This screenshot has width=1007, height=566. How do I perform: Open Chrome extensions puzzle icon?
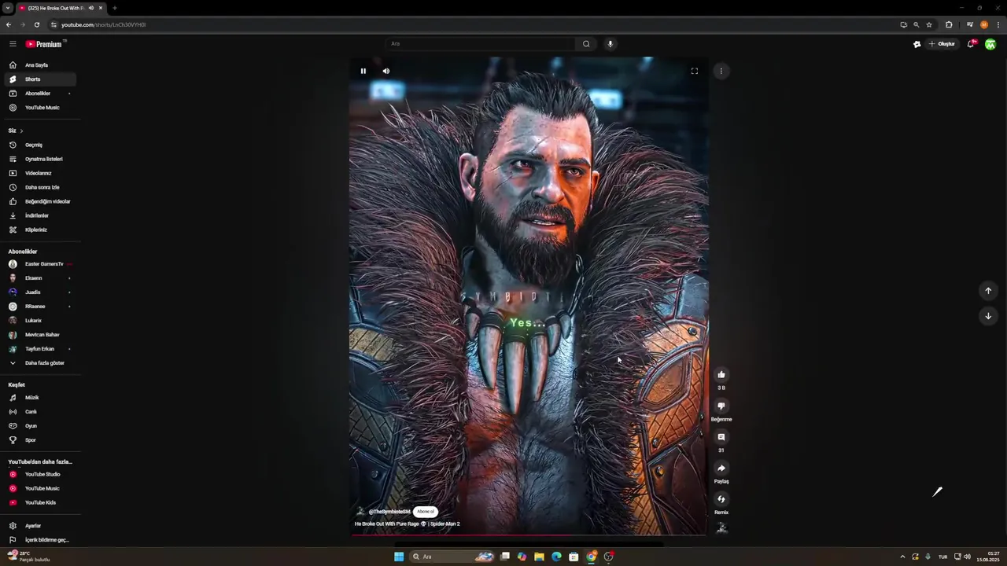(949, 24)
